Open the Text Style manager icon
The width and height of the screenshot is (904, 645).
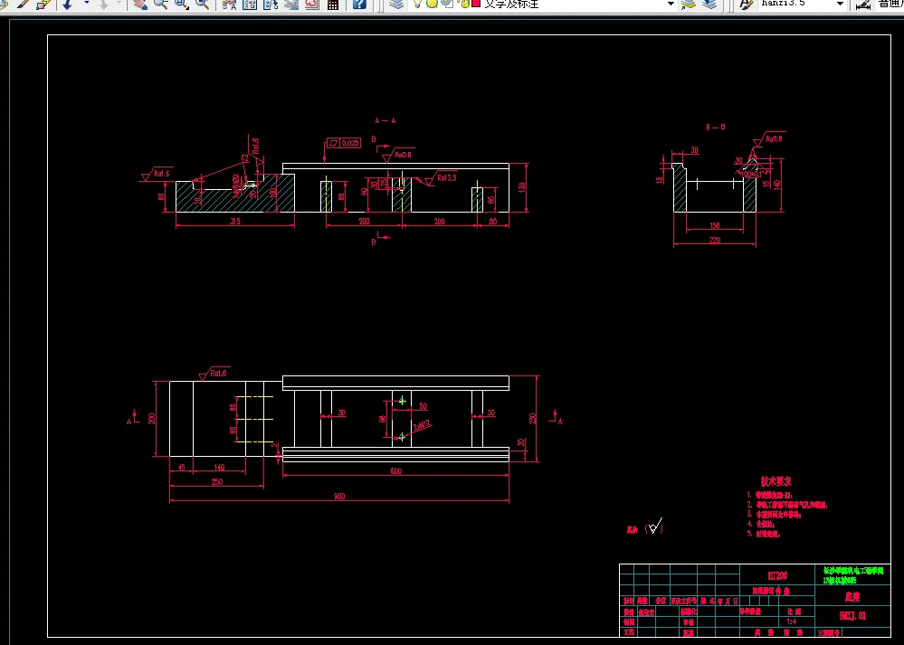coord(746,4)
